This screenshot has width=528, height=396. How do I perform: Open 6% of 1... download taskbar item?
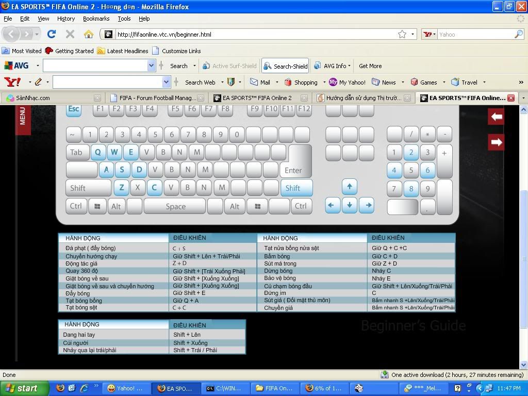pyautogui.click(x=324, y=388)
